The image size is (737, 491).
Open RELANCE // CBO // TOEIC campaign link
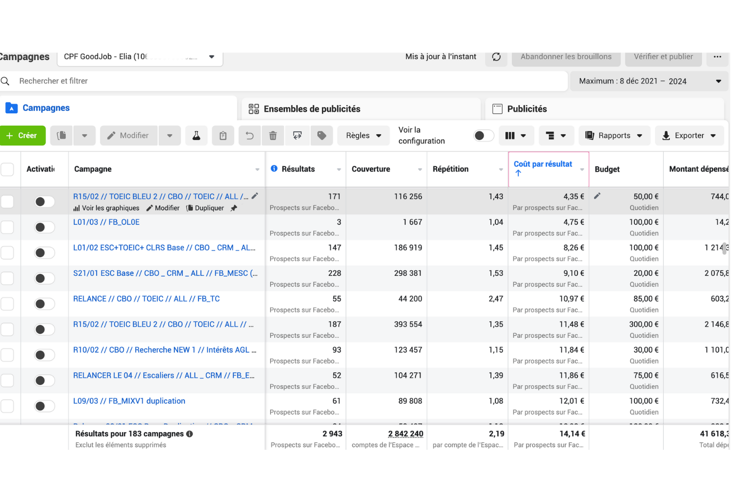pos(146,299)
